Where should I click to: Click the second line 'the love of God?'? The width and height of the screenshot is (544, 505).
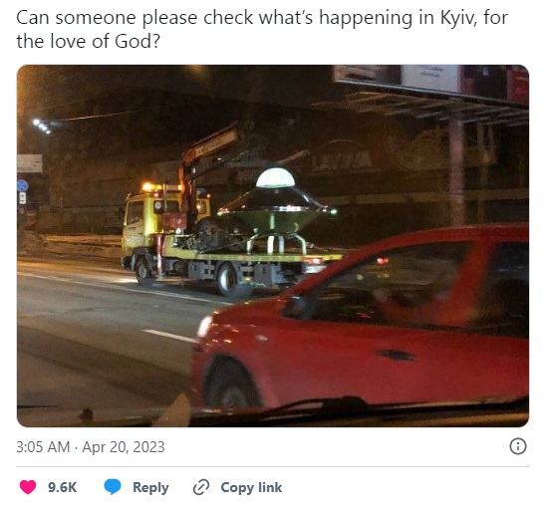pos(88,41)
